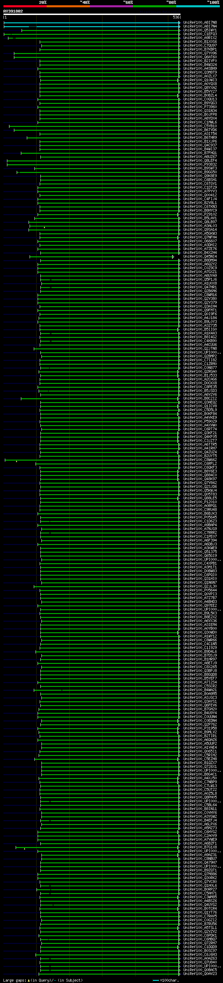This screenshot has height=983, width=223.
Task: Select hit label UniRef100_B6THR9
Action: (200, 137)
